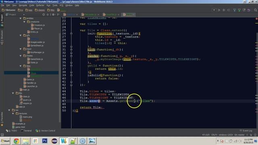
Task: Click the classes breadcrumb in navigation bar
Action: (x=40, y=10)
